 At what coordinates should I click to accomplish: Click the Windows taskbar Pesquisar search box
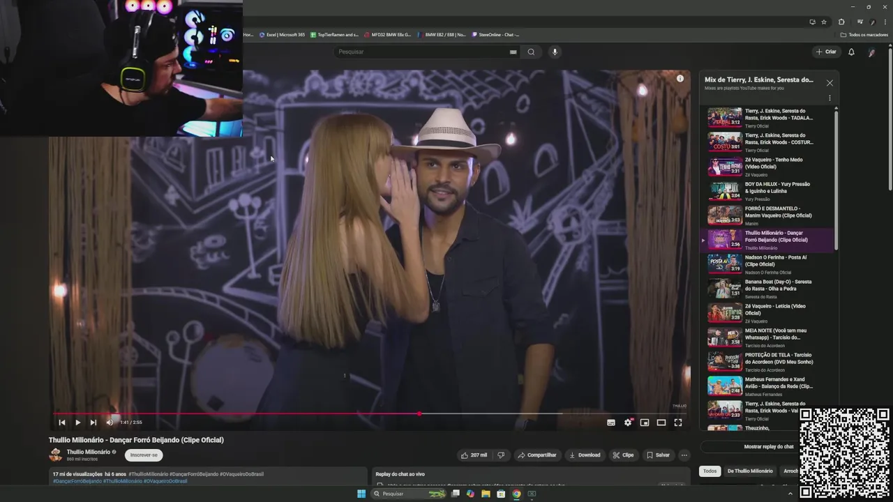point(409,494)
